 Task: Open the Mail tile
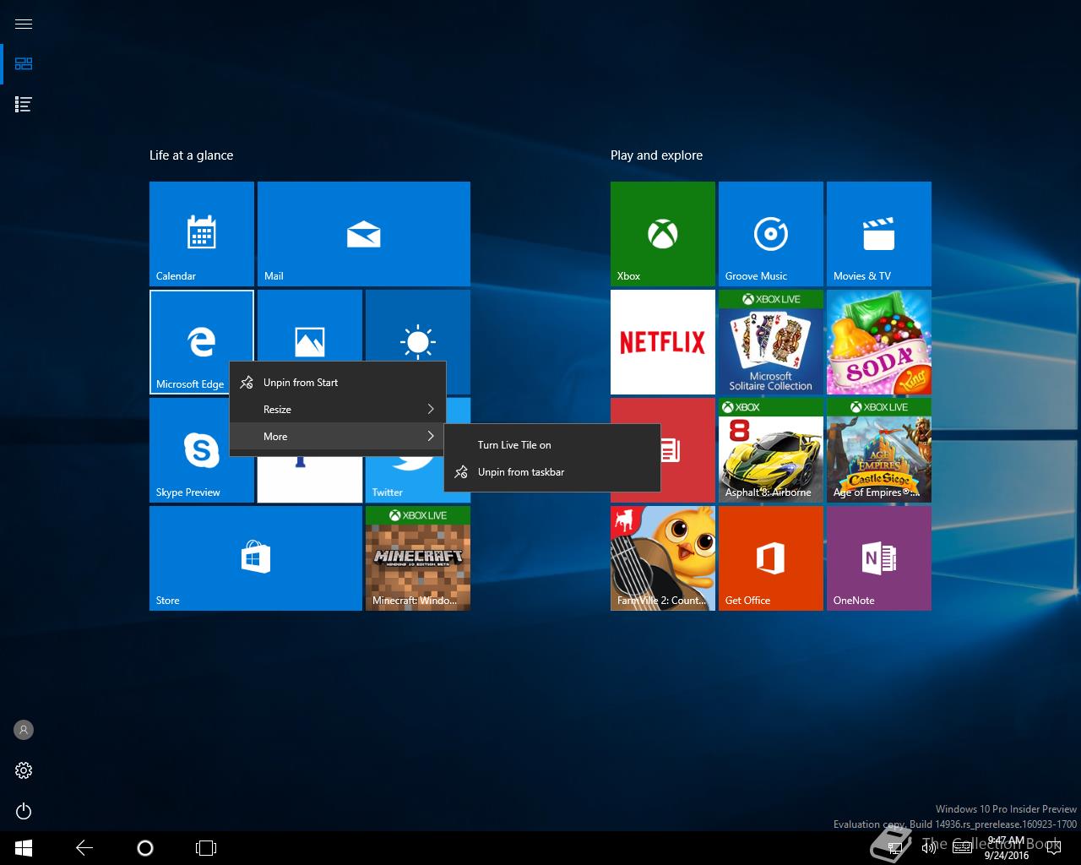pos(364,234)
